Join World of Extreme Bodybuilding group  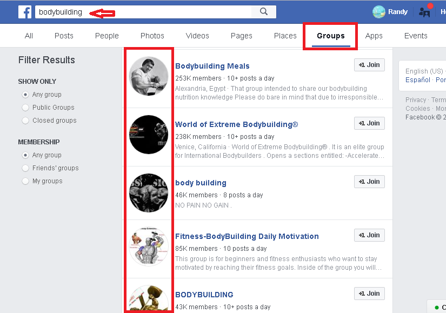tap(369, 123)
